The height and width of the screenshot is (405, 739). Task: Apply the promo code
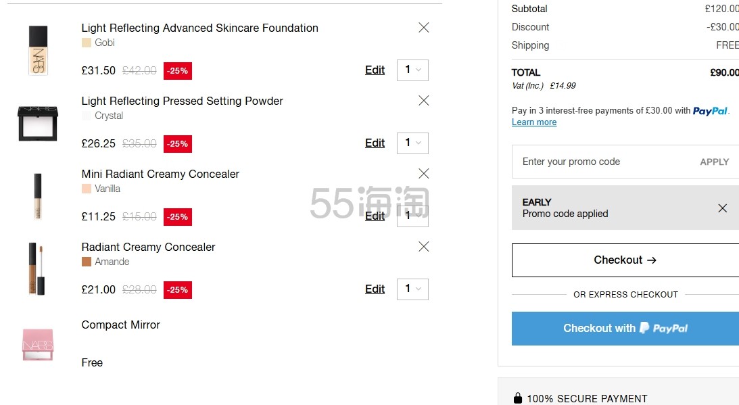click(714, 162)
